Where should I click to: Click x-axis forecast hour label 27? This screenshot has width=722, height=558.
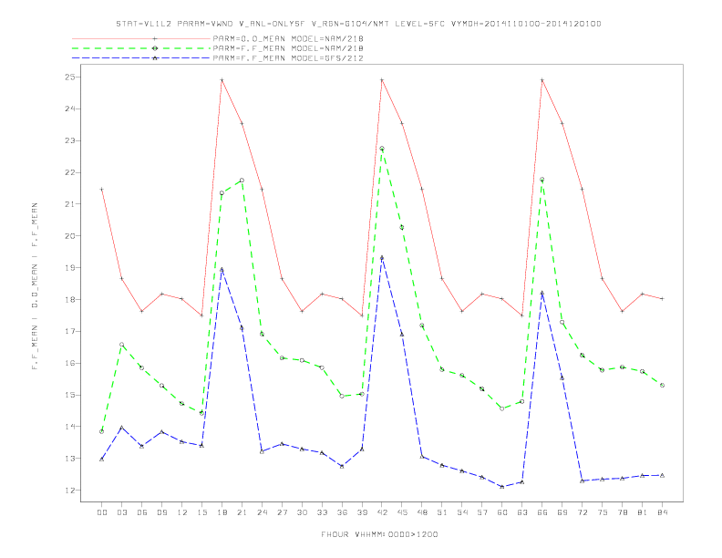point(282,512)
